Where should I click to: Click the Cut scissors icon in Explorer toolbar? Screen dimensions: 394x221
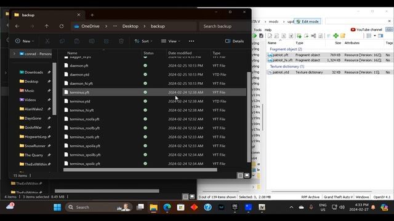47,41
